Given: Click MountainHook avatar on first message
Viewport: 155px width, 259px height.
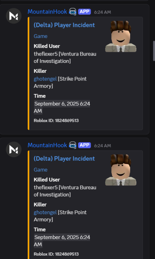Looking at the screenshot, I should pyautogui.click(x=14, y=16).
